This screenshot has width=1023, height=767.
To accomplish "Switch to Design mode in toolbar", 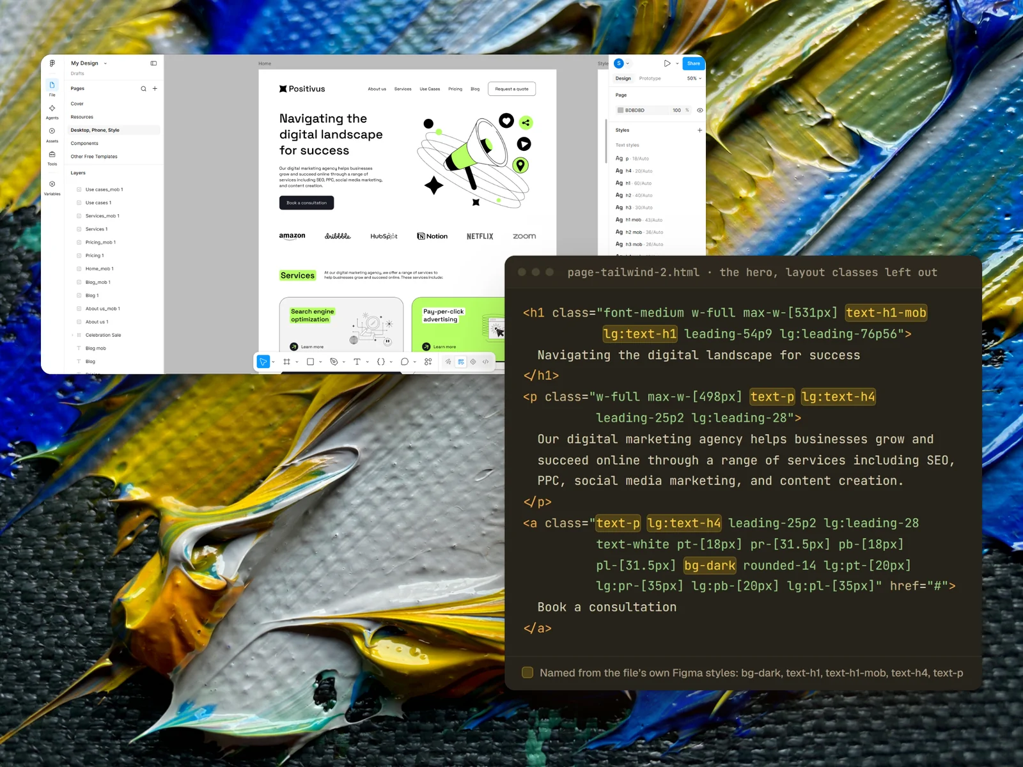I will (x=460, y=362).
